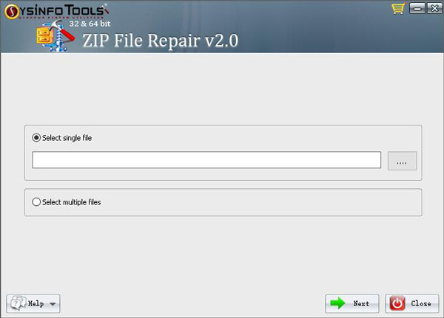Click the red power icon on Close
Screen dimensions: 444x318
coord(397,303)
